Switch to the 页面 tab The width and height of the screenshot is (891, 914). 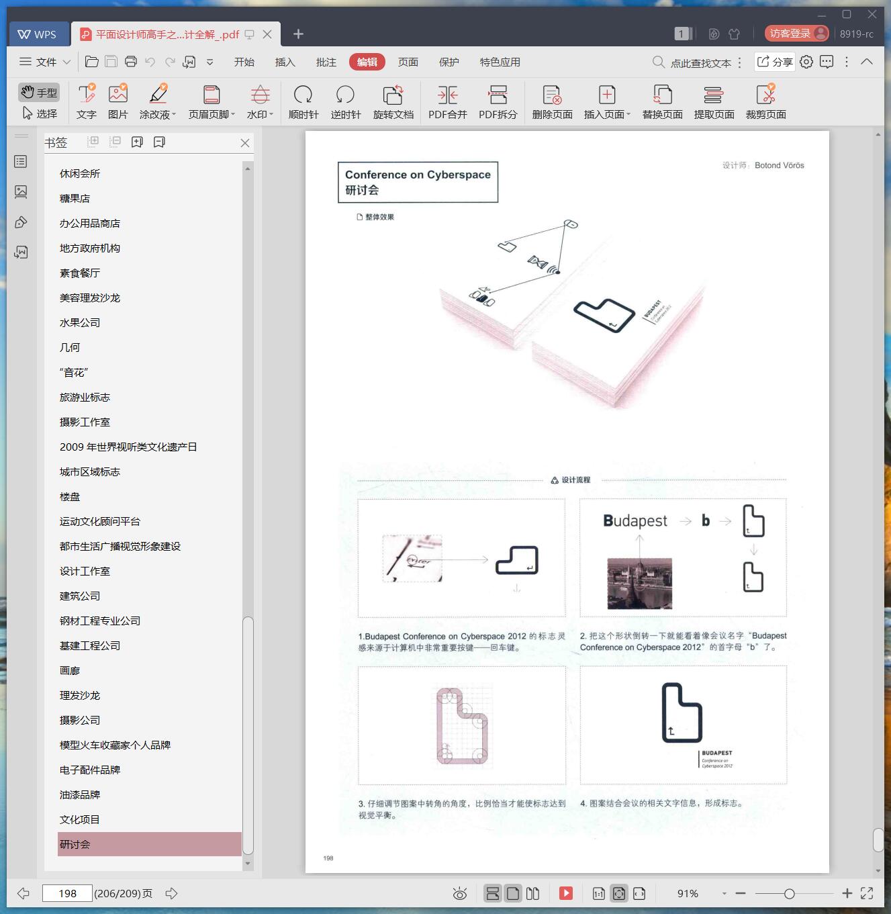(408, 62)
